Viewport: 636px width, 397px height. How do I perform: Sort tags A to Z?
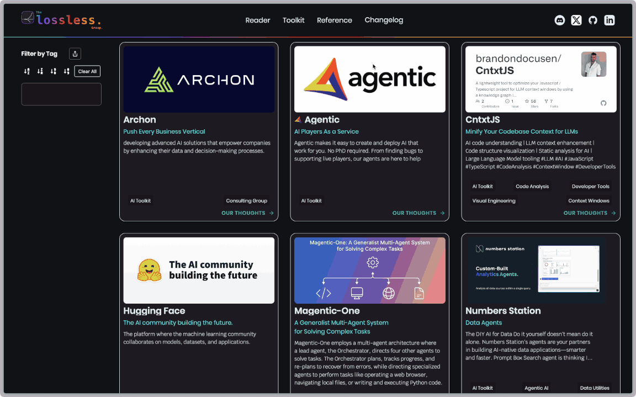point(26,71)
